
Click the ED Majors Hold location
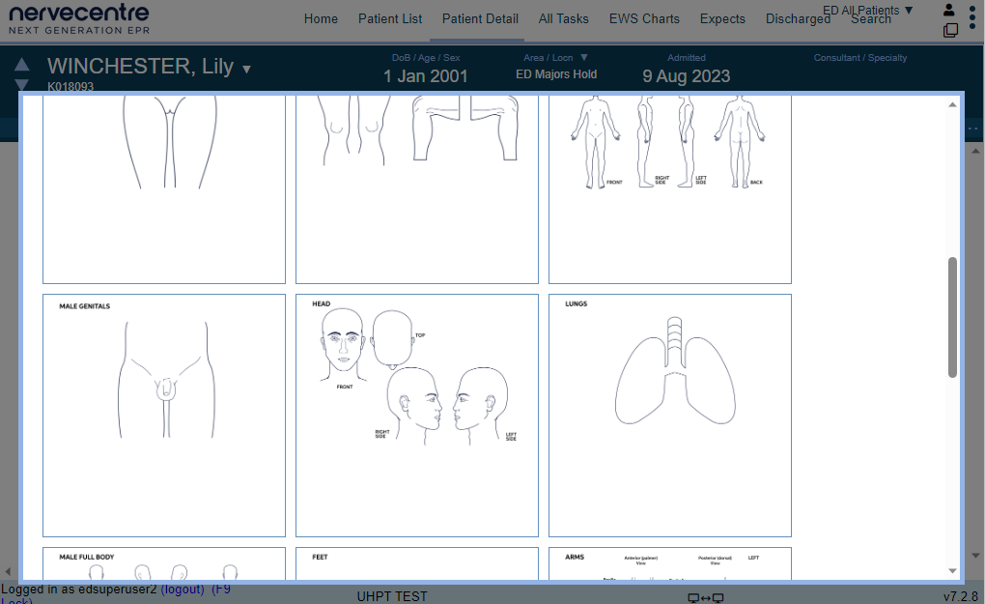(556, 74)
